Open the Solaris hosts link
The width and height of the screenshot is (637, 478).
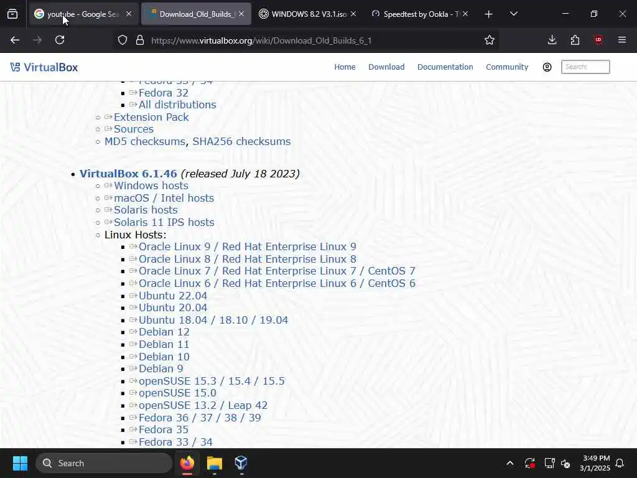tap(146, 210)
